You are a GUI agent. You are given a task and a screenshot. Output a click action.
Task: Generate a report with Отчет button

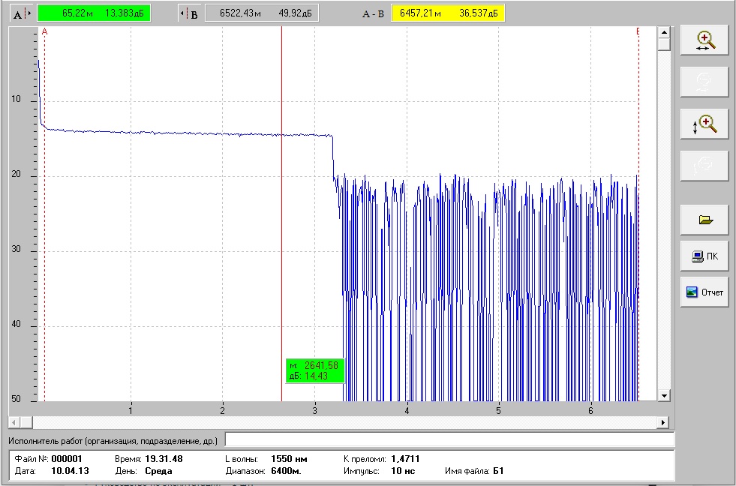point(704,292)
